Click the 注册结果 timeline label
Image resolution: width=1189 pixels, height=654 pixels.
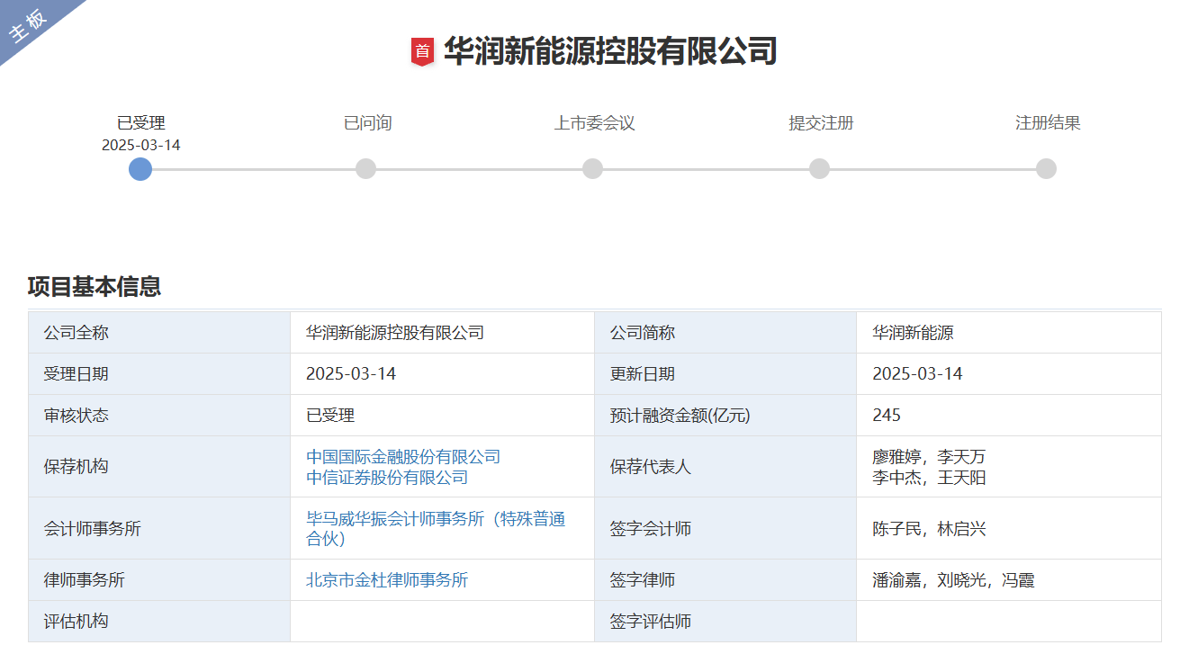[1048, 123]
